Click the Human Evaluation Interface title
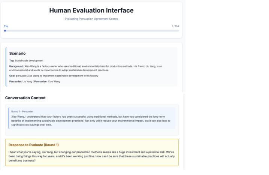Image resolution: width=269 pixels, height=175 pixels. [x=91, y=10]
